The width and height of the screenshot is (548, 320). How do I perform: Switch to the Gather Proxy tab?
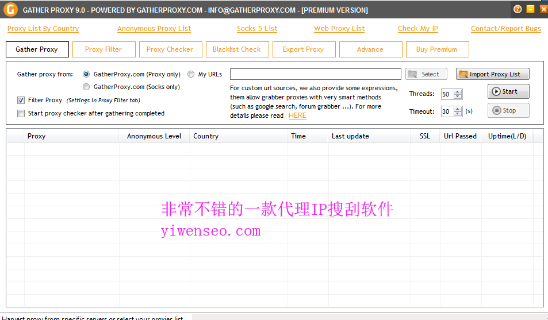(37, 49)
